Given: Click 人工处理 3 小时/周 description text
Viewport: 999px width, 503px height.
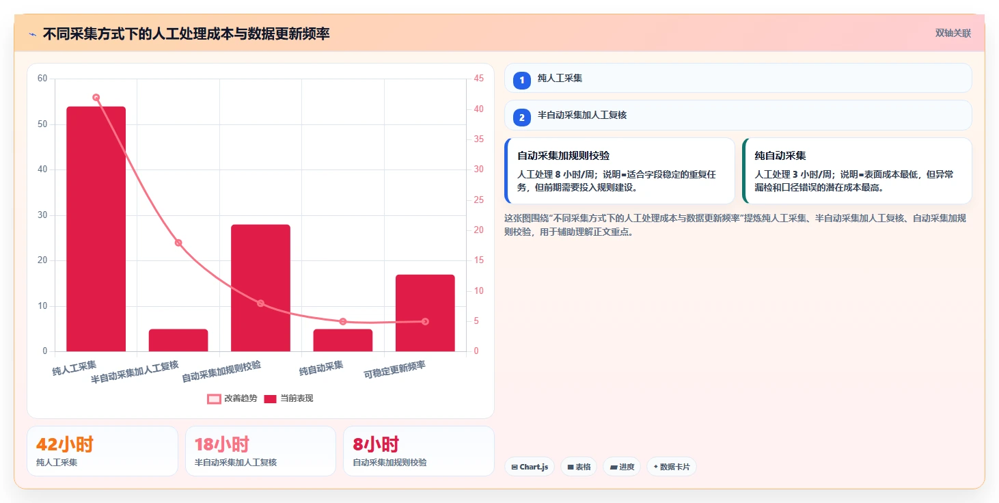Looking at the screenshot, I should coord(854,180).
